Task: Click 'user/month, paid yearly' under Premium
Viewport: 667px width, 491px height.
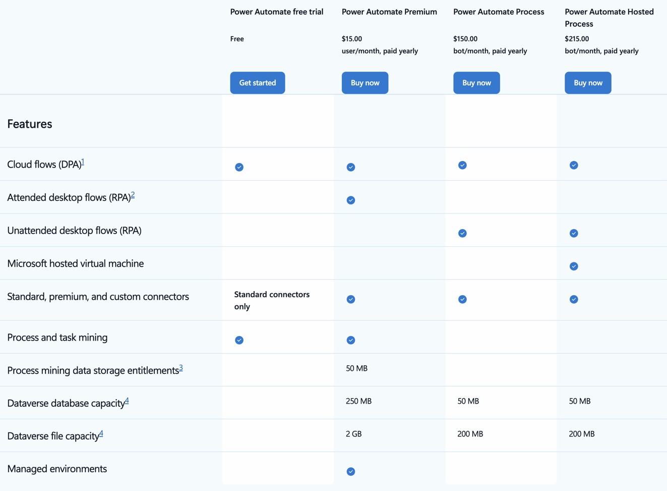Action: point(380,51)
